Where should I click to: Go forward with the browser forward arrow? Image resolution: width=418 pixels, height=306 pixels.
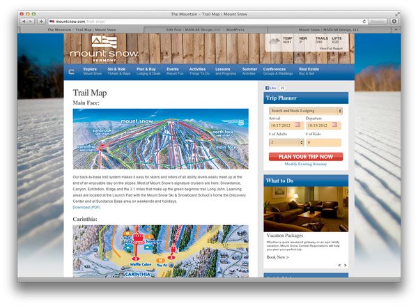[31, 22]
